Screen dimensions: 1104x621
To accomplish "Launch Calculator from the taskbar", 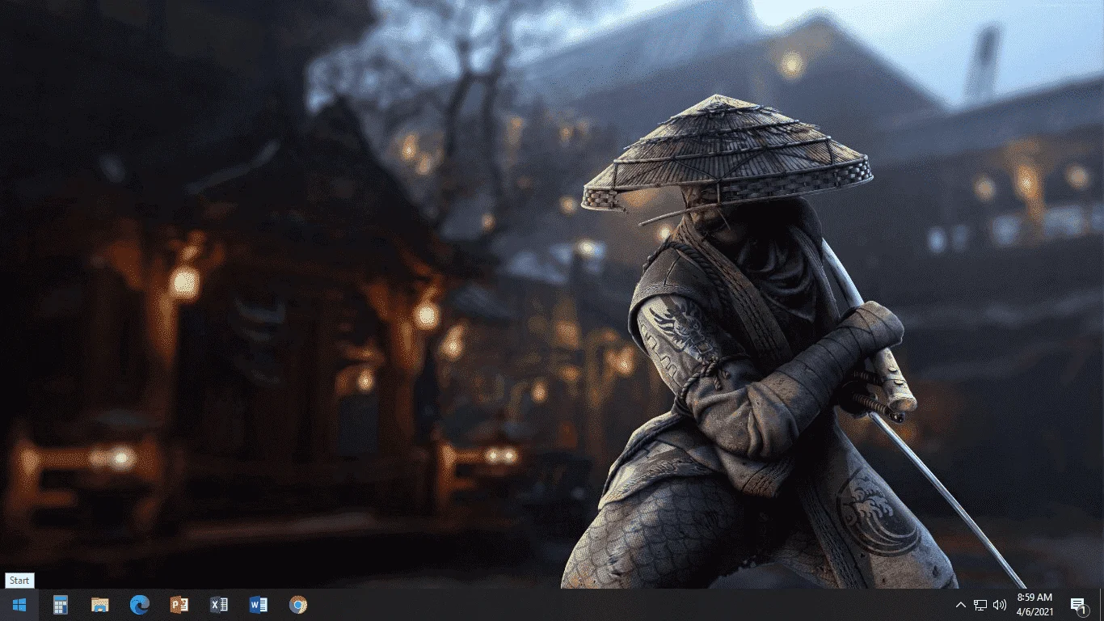I will tap(61, 605).
